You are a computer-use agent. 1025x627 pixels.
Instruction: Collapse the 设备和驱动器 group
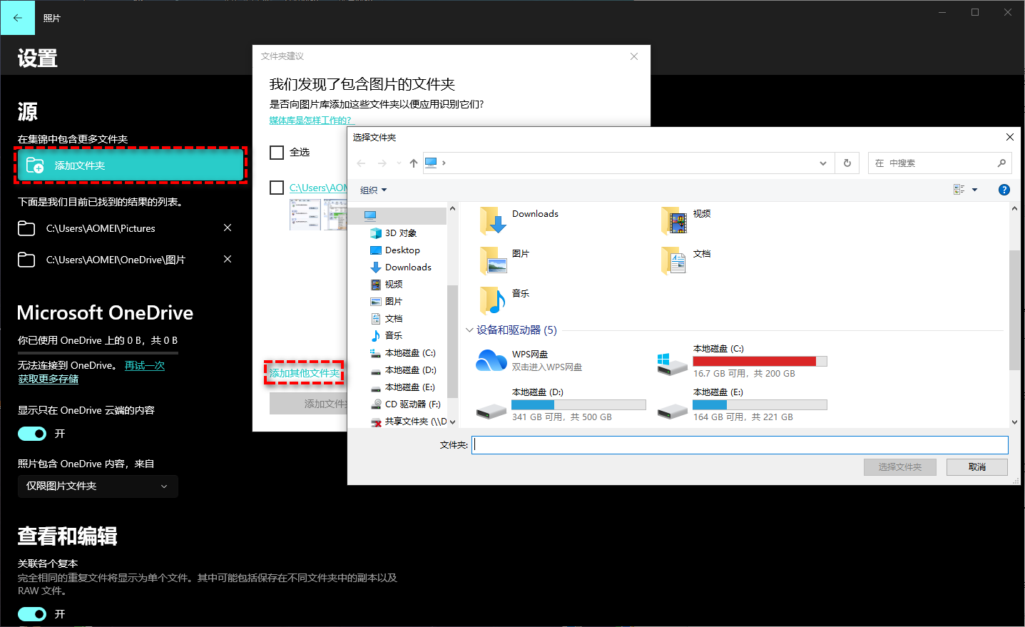click(469, 330)
